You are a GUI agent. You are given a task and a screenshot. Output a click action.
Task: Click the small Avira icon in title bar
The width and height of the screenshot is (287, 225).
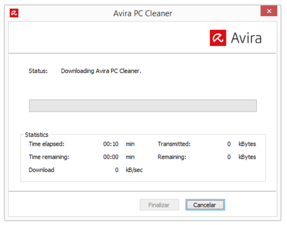14,13
